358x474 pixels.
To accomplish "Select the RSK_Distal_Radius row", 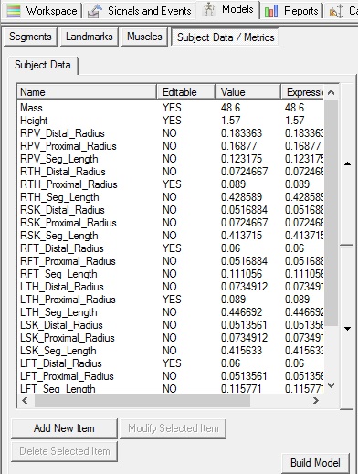I will point(171,210).
